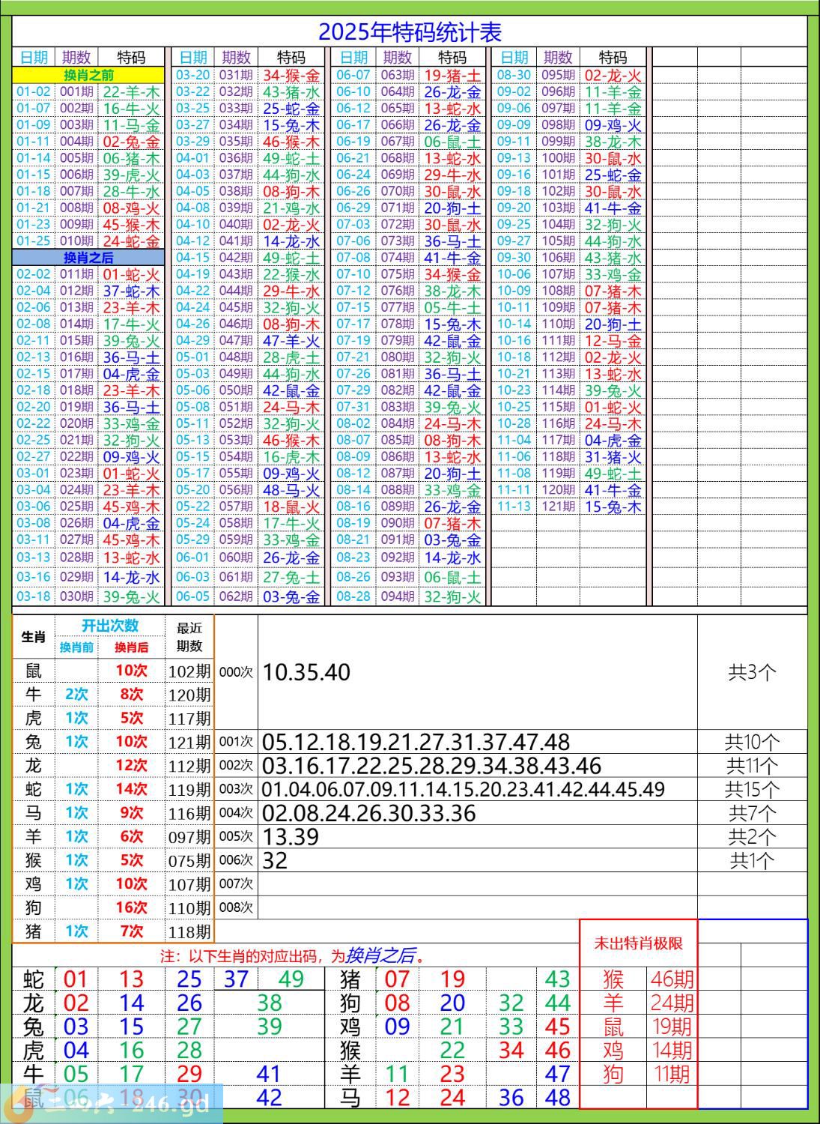Click the 10.35.40 numbers cell
The image size is (820, 1124).
[x=307, y=672]
